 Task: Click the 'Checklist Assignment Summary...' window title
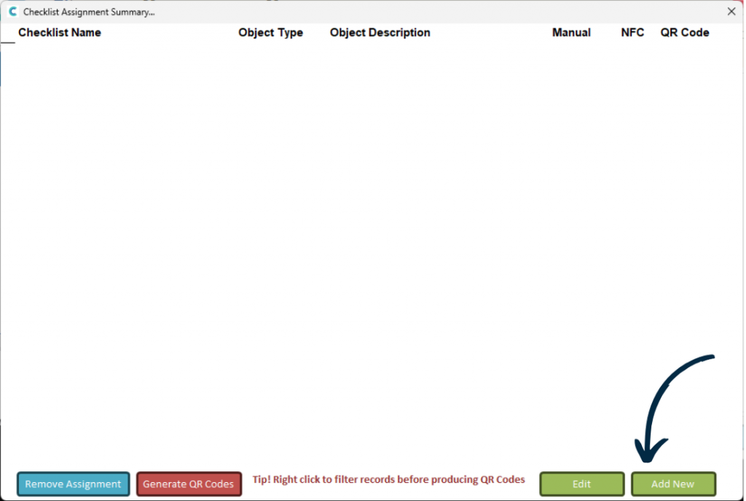click(x=89, y=12)
